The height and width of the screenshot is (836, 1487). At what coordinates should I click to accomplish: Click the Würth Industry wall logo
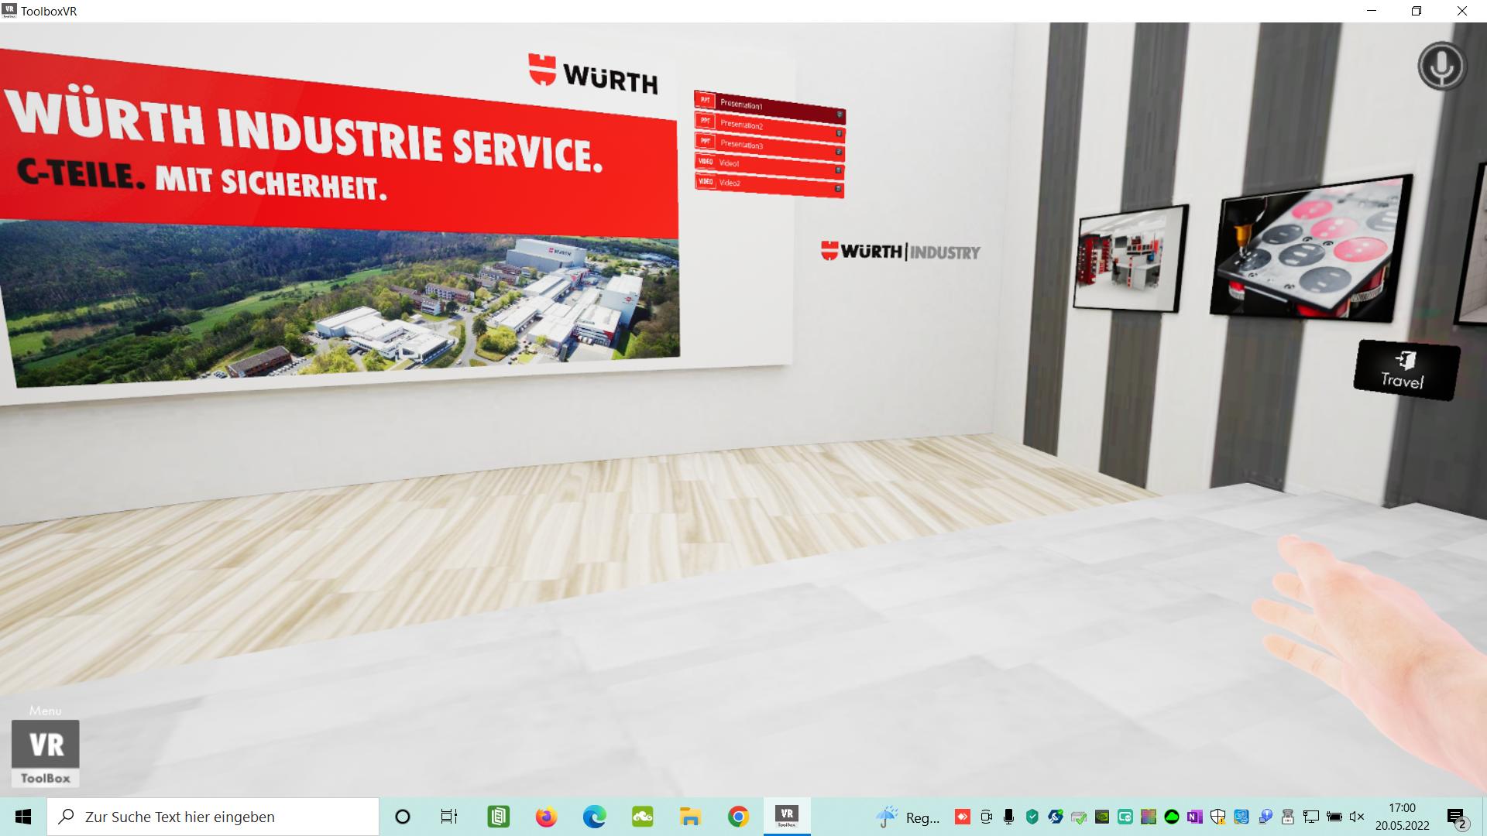901,251
